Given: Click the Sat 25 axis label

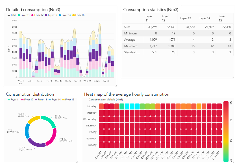Looking at the screenshot, I should [97, 81].
